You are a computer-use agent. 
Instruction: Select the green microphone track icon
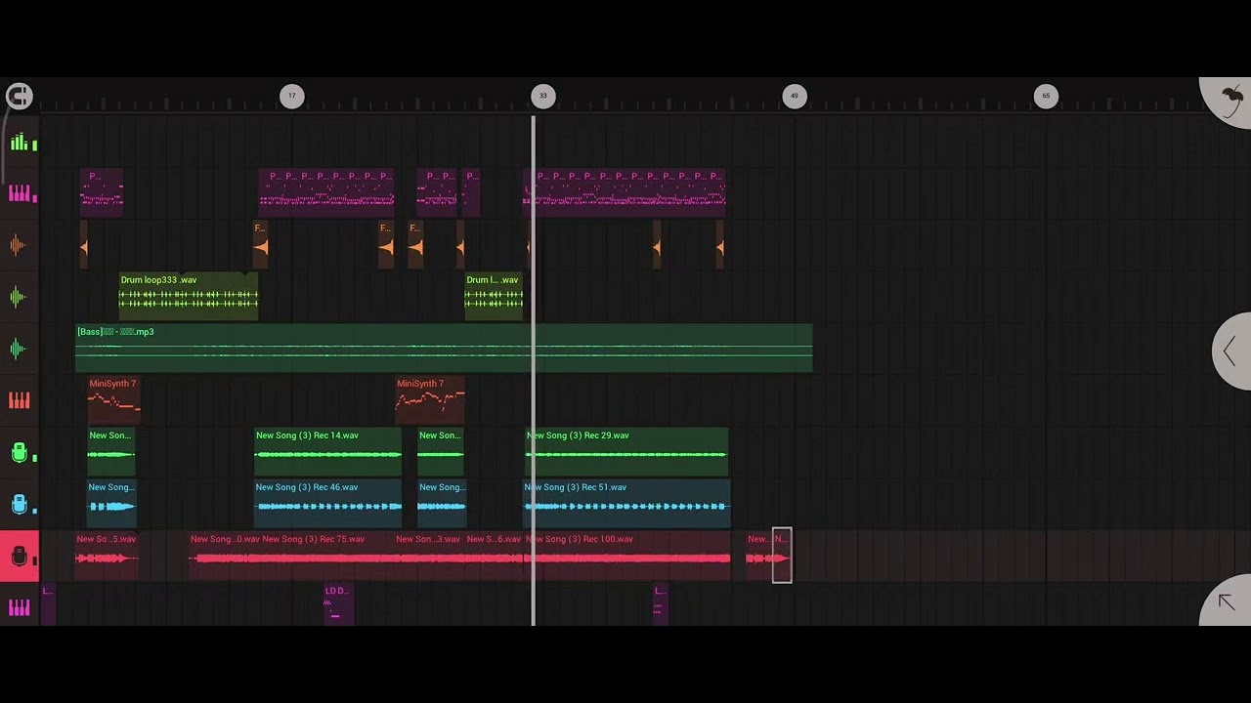pos(19,452)
